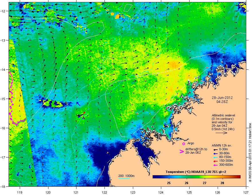Click the IMOS Hobart time copyright text
The width and height of the screenshot is (252, 195).
(250, 153)
